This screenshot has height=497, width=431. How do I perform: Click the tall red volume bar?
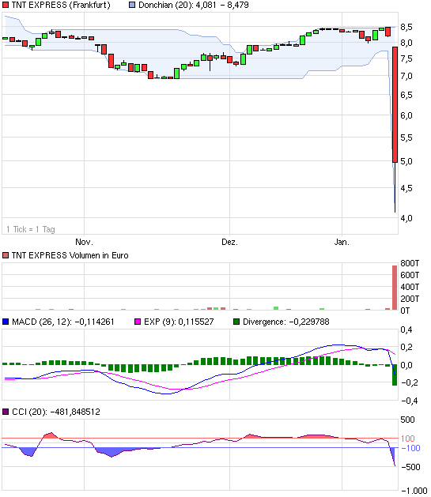tap(395, 288)
